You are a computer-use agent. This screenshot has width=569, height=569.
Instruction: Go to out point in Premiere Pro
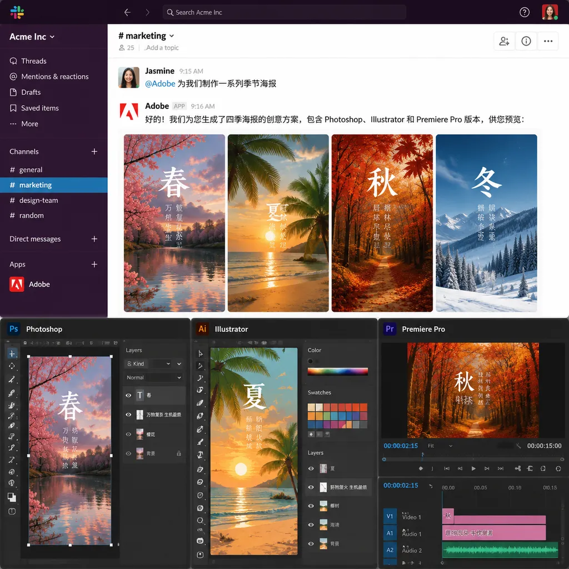tap(501, 468)
